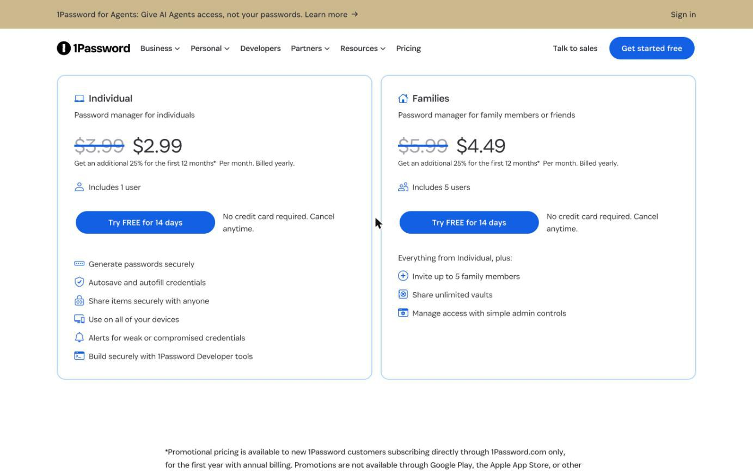Start the Individual 14-day free trial
Image resolution: width=753 pixels, height=473 pixels.
tap(145, 222)
